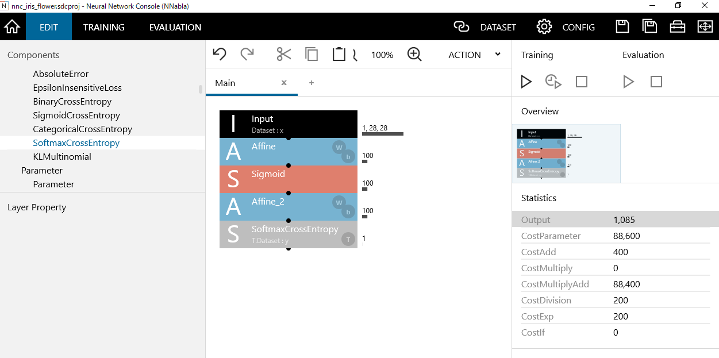Expand the Parameter category in Components

(x=42, y=171)
